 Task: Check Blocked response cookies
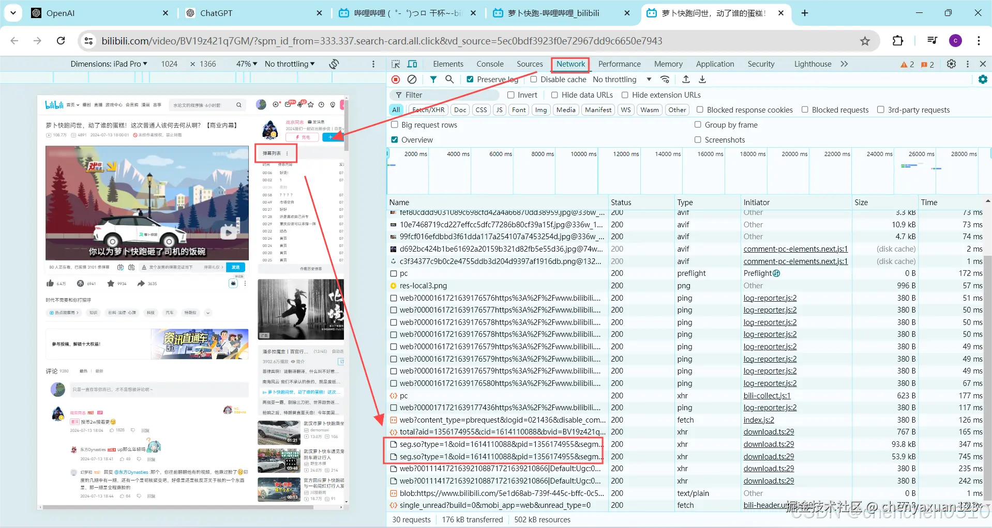point(700,110)
